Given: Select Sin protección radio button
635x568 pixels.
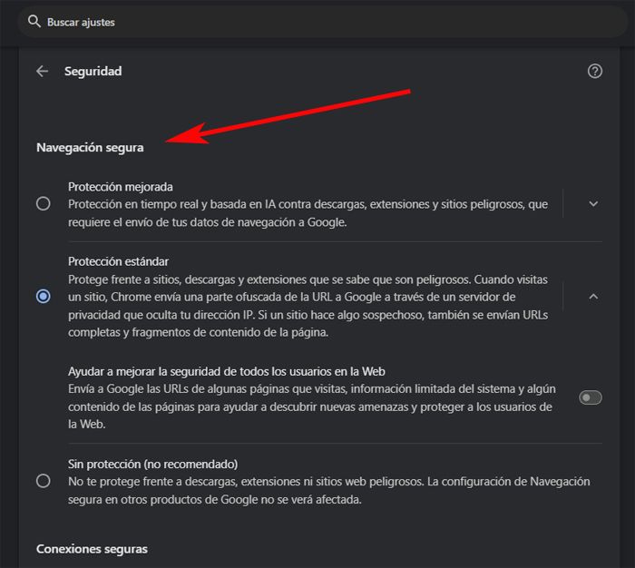Looking at the screenshot, I should (x=44, y=481).
